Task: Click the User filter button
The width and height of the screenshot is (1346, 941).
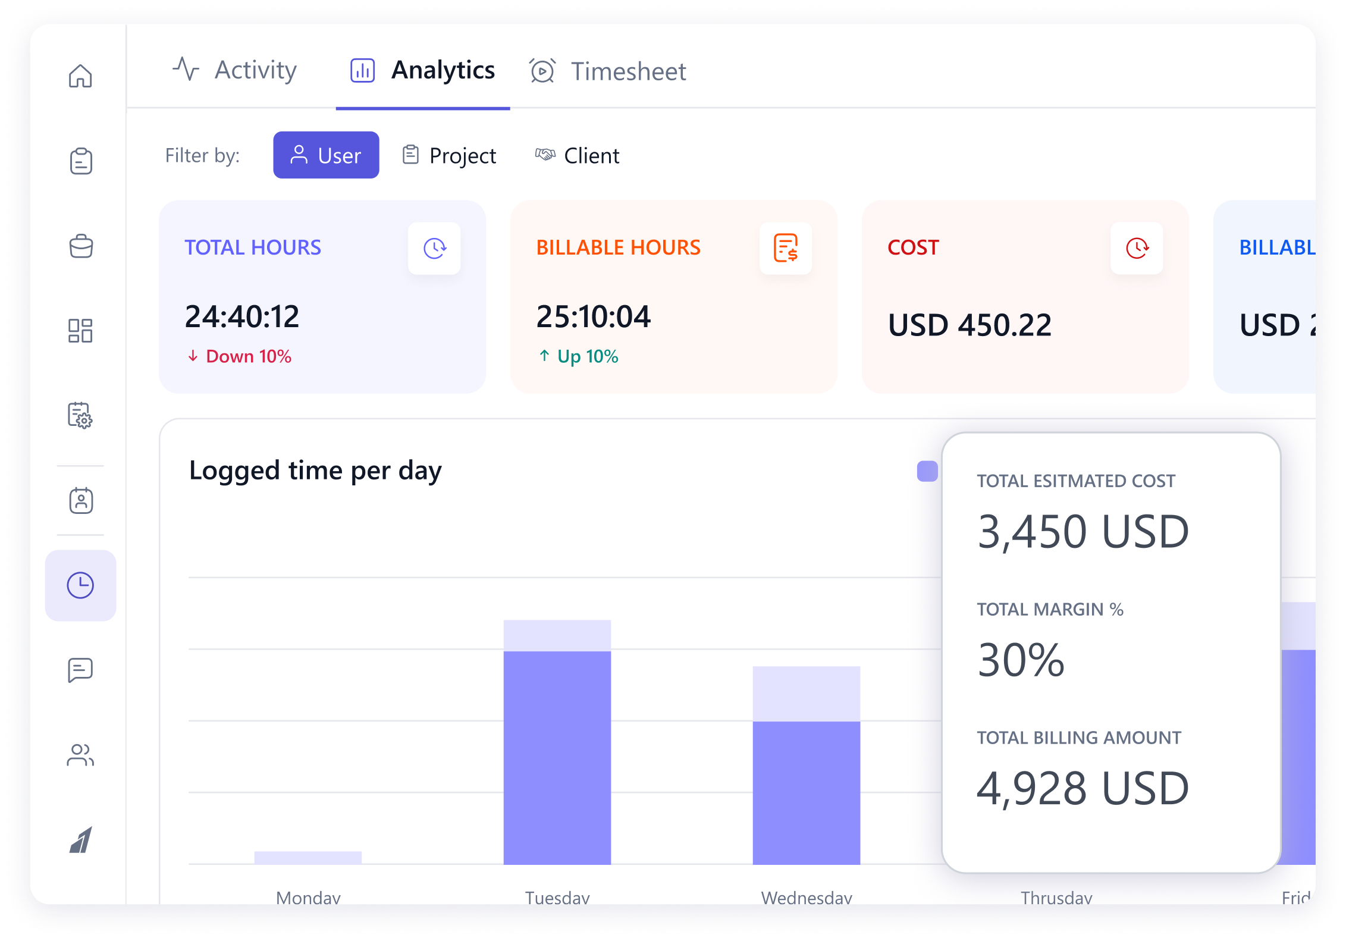Action: (325, 155)
